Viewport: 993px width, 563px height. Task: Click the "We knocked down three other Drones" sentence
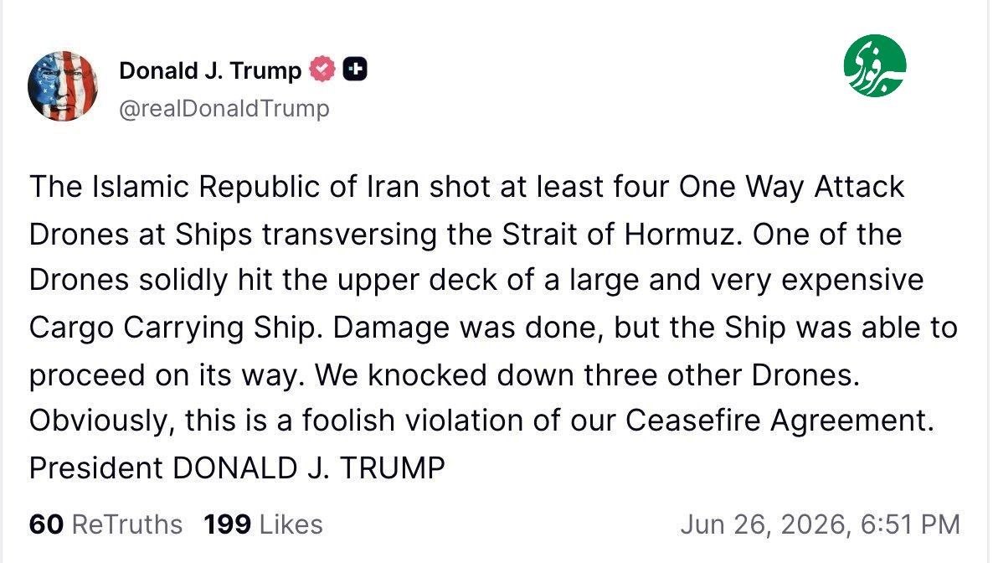pos(587,374)
